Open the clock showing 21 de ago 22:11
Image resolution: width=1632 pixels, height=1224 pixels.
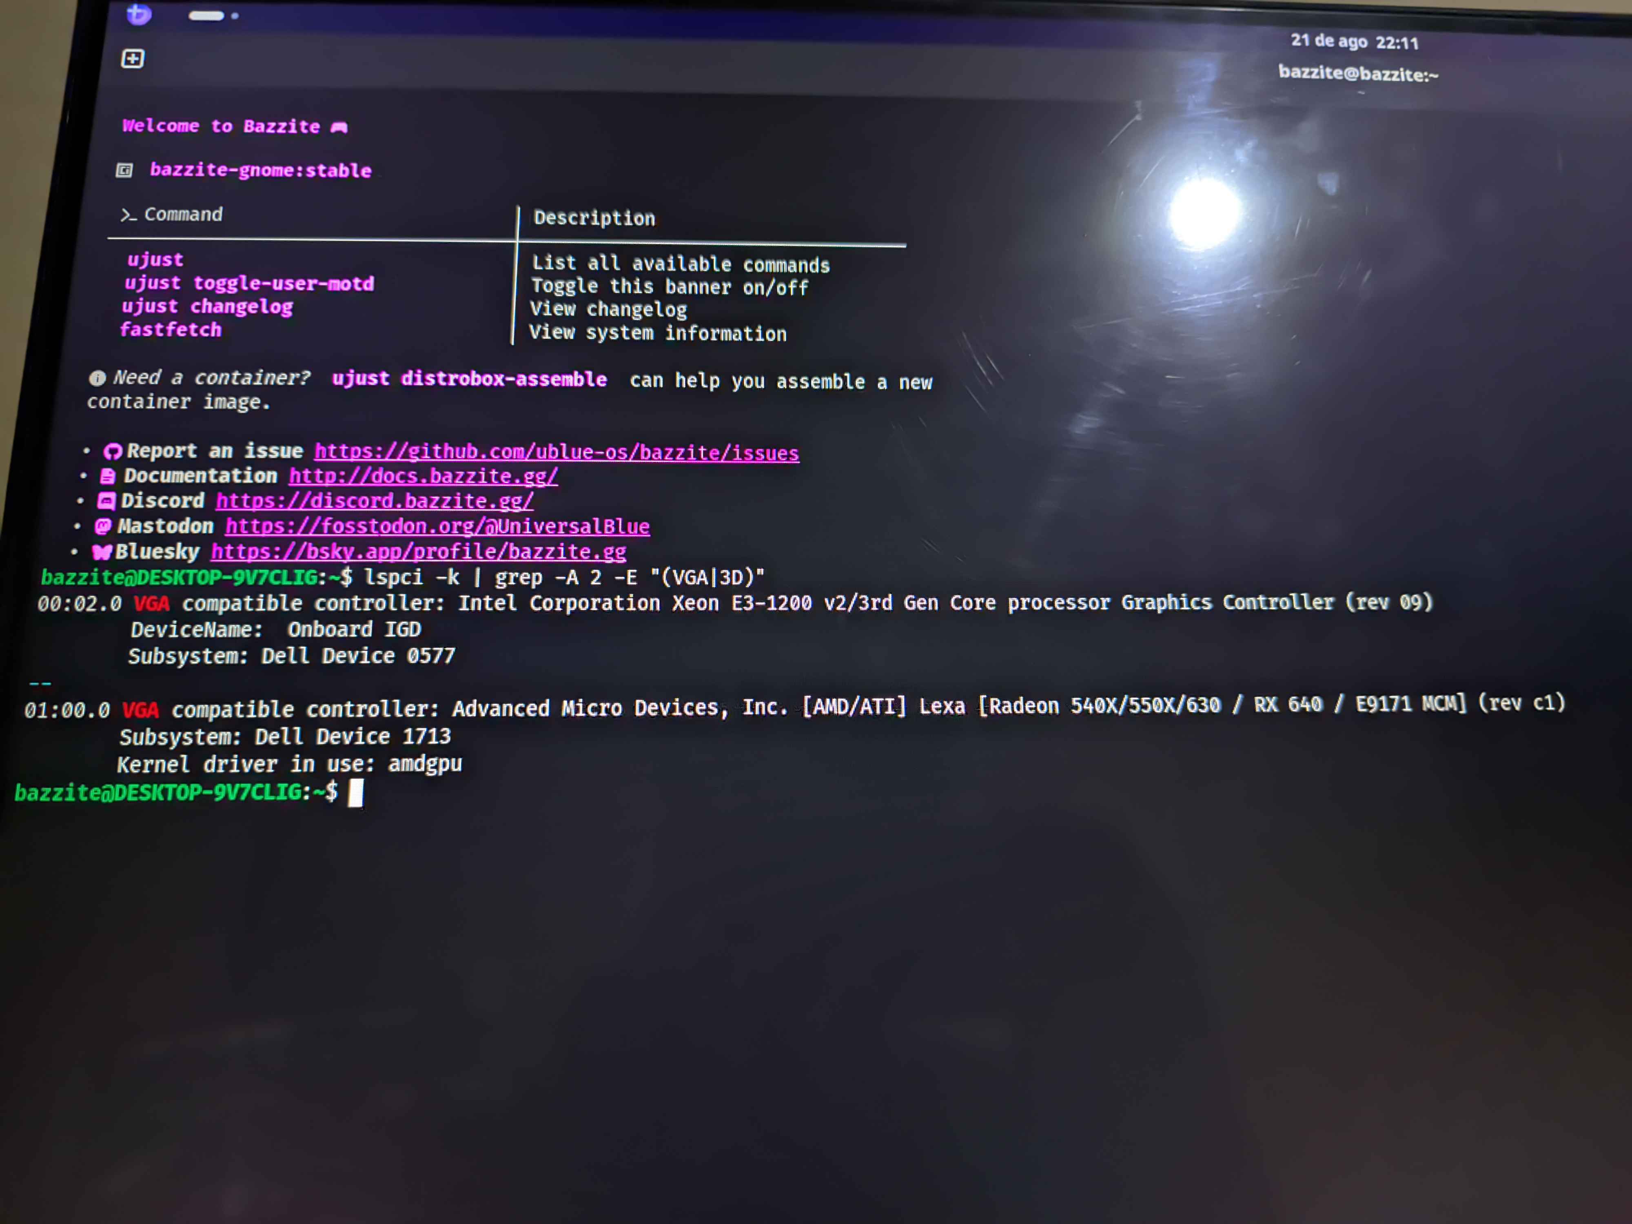click(x=1354, y=41)
